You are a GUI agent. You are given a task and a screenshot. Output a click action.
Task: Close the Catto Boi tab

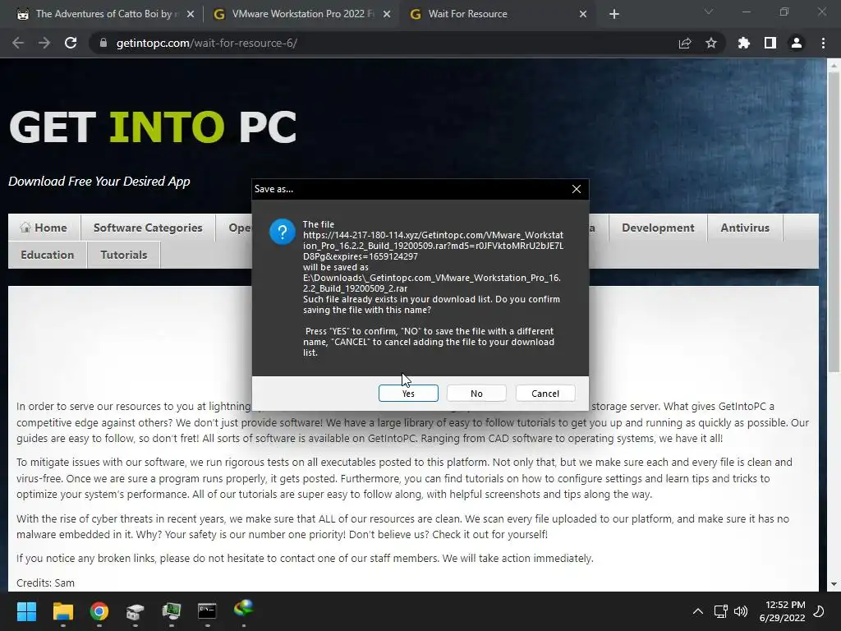[x=191, y=15]
